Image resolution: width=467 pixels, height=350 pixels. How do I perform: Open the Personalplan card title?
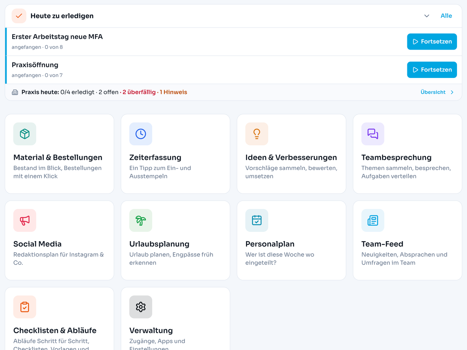point(270,244)
